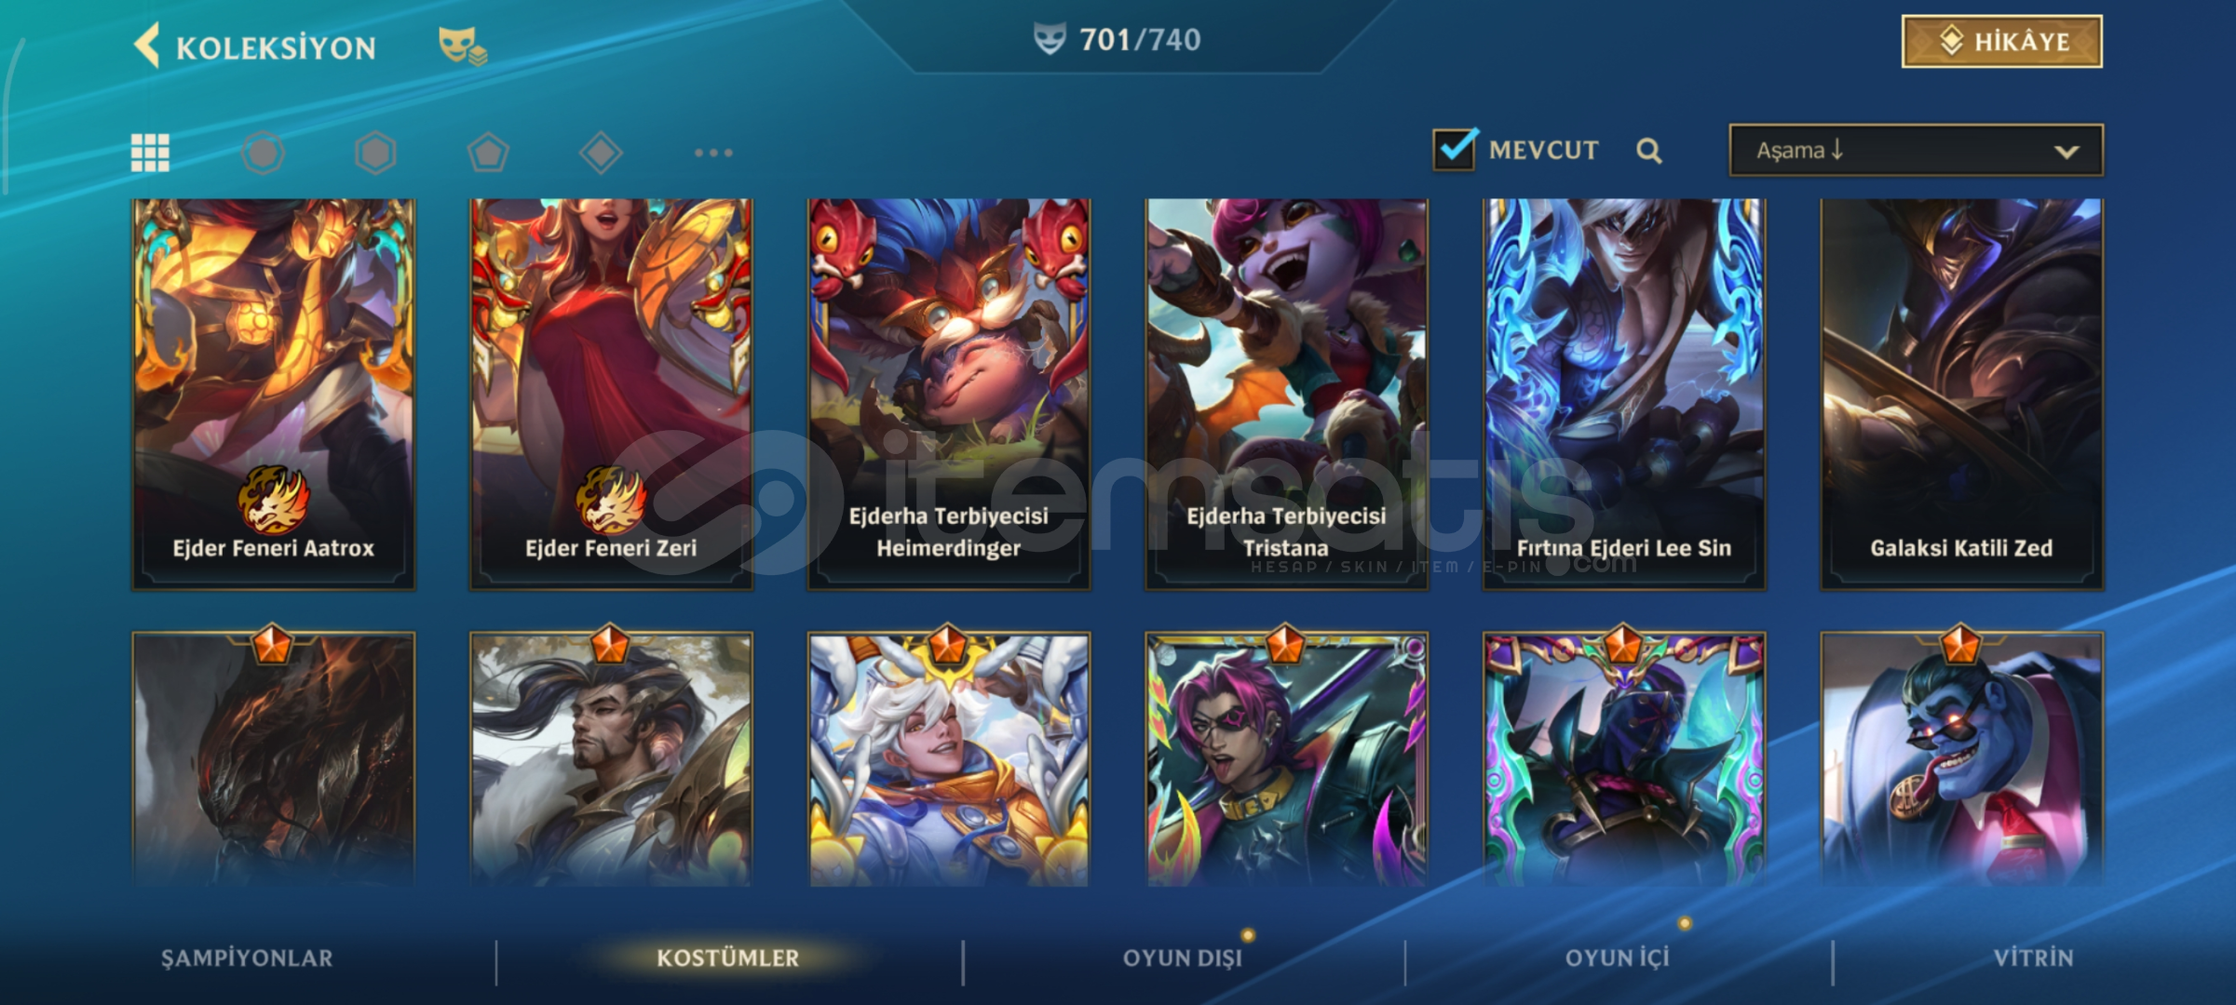Open the Galaksi Katili Zed skin card
The image size is (2236, 1005).
click(1962, 394)
